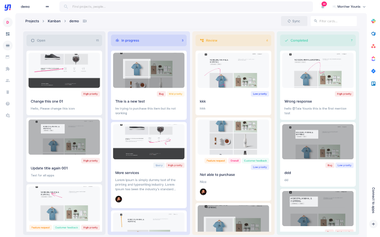Open the This is a new test card thumbnail
This screenshot has height=237, width=380.
tap(149, 70)
